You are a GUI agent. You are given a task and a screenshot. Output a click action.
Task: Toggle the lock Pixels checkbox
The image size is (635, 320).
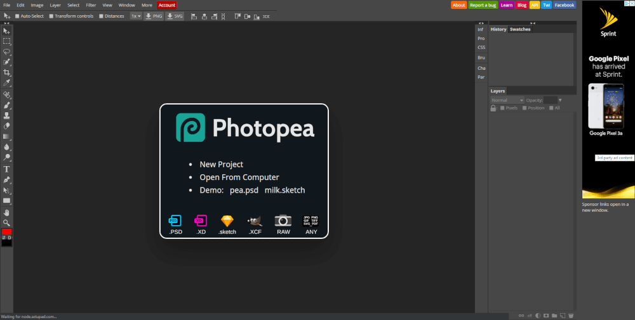click(x=502, y=108)
